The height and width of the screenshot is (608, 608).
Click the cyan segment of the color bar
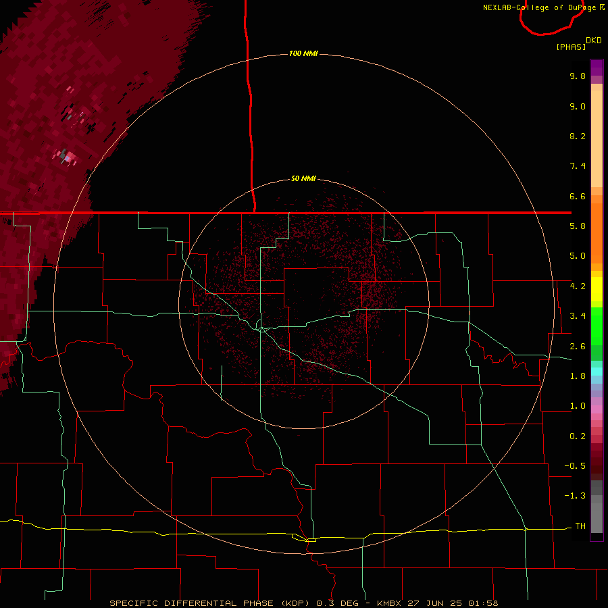click(597, 372)
